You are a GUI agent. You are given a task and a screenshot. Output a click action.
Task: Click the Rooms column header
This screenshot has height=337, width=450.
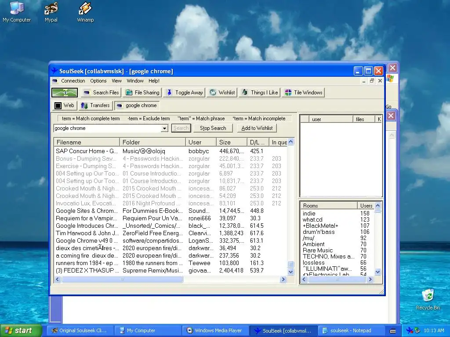pos(329,206)
